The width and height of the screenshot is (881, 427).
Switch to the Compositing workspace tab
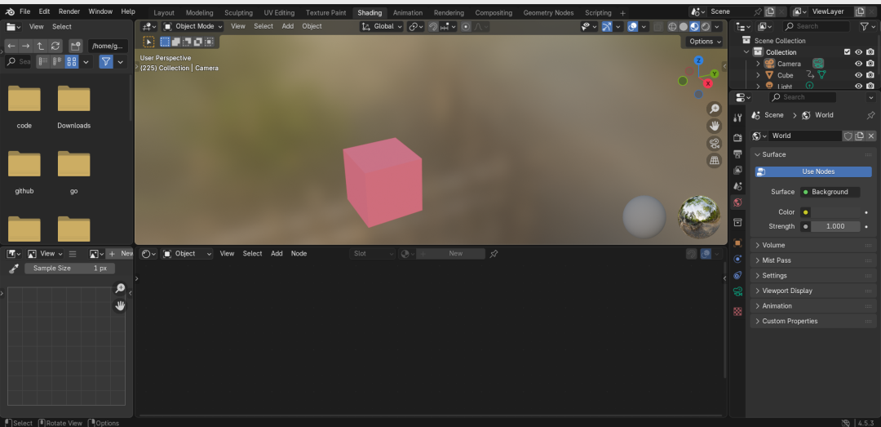click(494, 13)
